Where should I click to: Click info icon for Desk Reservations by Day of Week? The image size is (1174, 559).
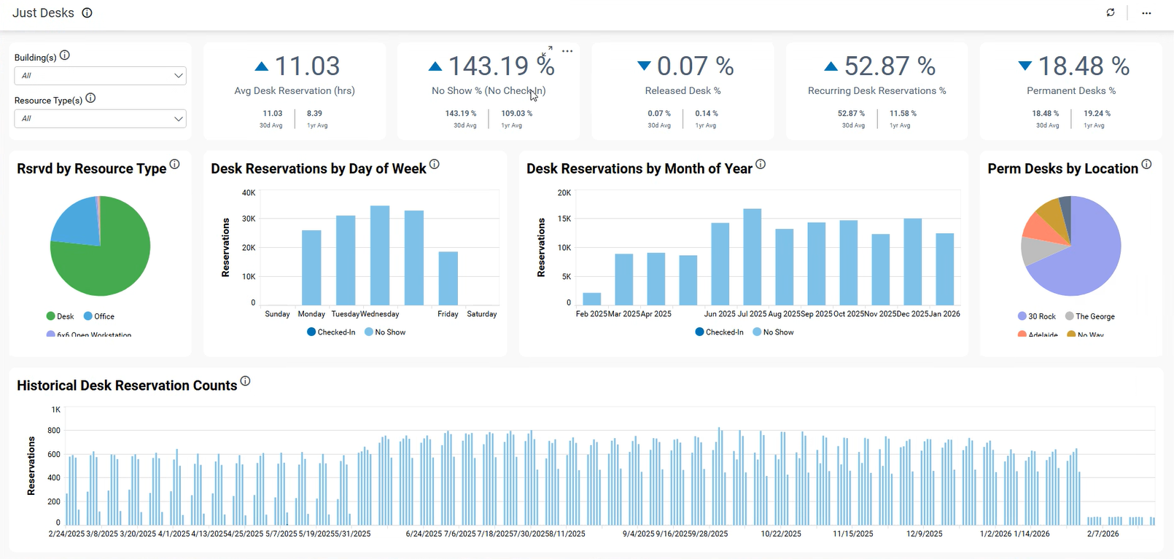(x=435, y=165)
